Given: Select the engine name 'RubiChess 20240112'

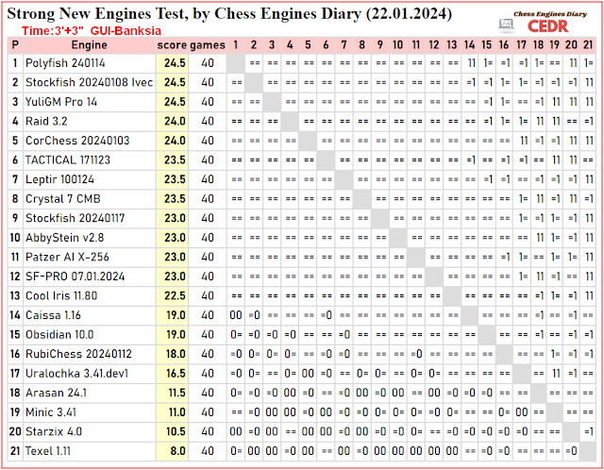Looking at the screenshot, I should click(x=78, y=354).
